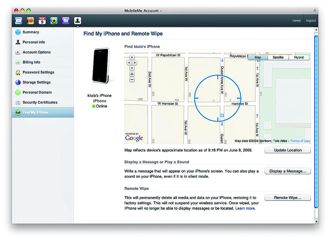Open the Security Certificates section

click(43, 102)
